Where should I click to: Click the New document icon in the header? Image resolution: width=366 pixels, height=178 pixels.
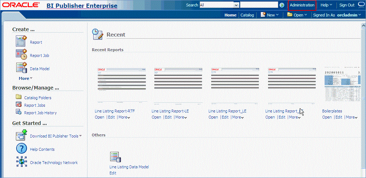[263, 14]
